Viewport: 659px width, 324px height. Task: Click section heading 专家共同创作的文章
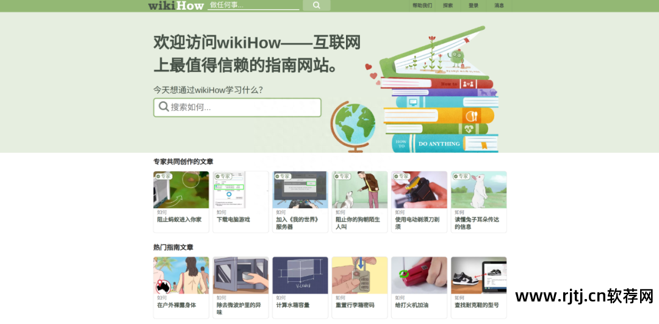coord(183,161)
